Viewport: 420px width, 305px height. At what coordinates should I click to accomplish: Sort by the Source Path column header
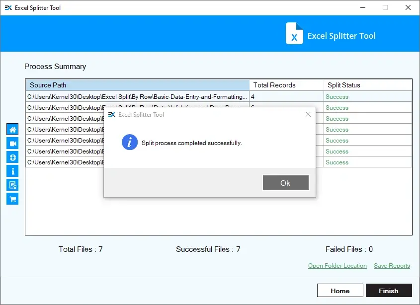(137, 85)
